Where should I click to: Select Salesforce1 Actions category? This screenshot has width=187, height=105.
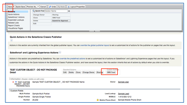(x=16, y=17)
